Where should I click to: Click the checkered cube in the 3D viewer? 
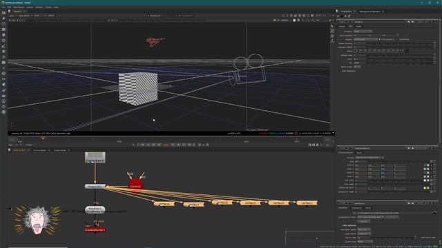click(138, 89)
